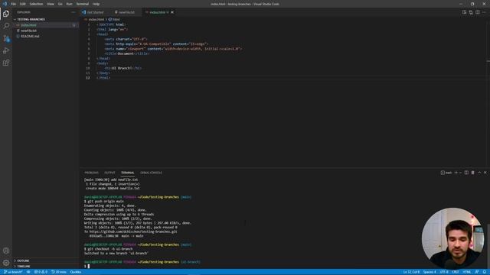The height and width of the screenshot is (275, 490).
Task: Click Spaces: 4 indentation setting
Action: point(430,272)
